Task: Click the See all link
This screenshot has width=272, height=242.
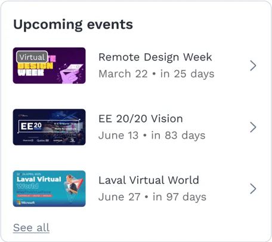Action: (31, 228)
